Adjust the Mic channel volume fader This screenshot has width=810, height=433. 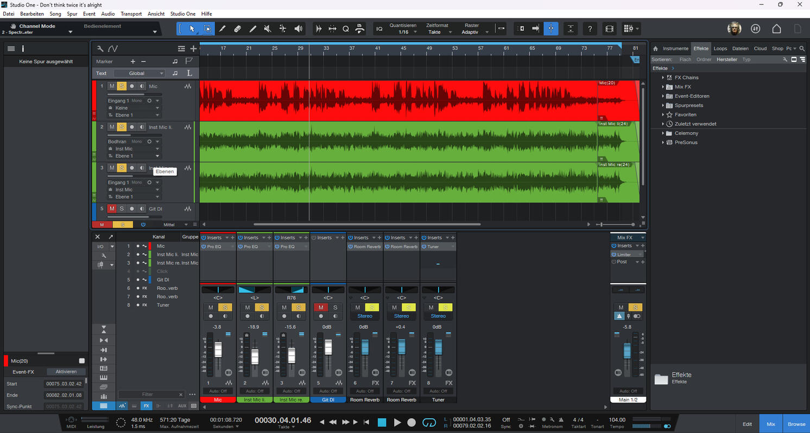tap(218, 350)
